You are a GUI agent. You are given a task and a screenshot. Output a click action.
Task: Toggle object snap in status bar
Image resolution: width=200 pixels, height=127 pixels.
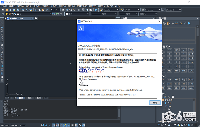click(x=57, y=125)
